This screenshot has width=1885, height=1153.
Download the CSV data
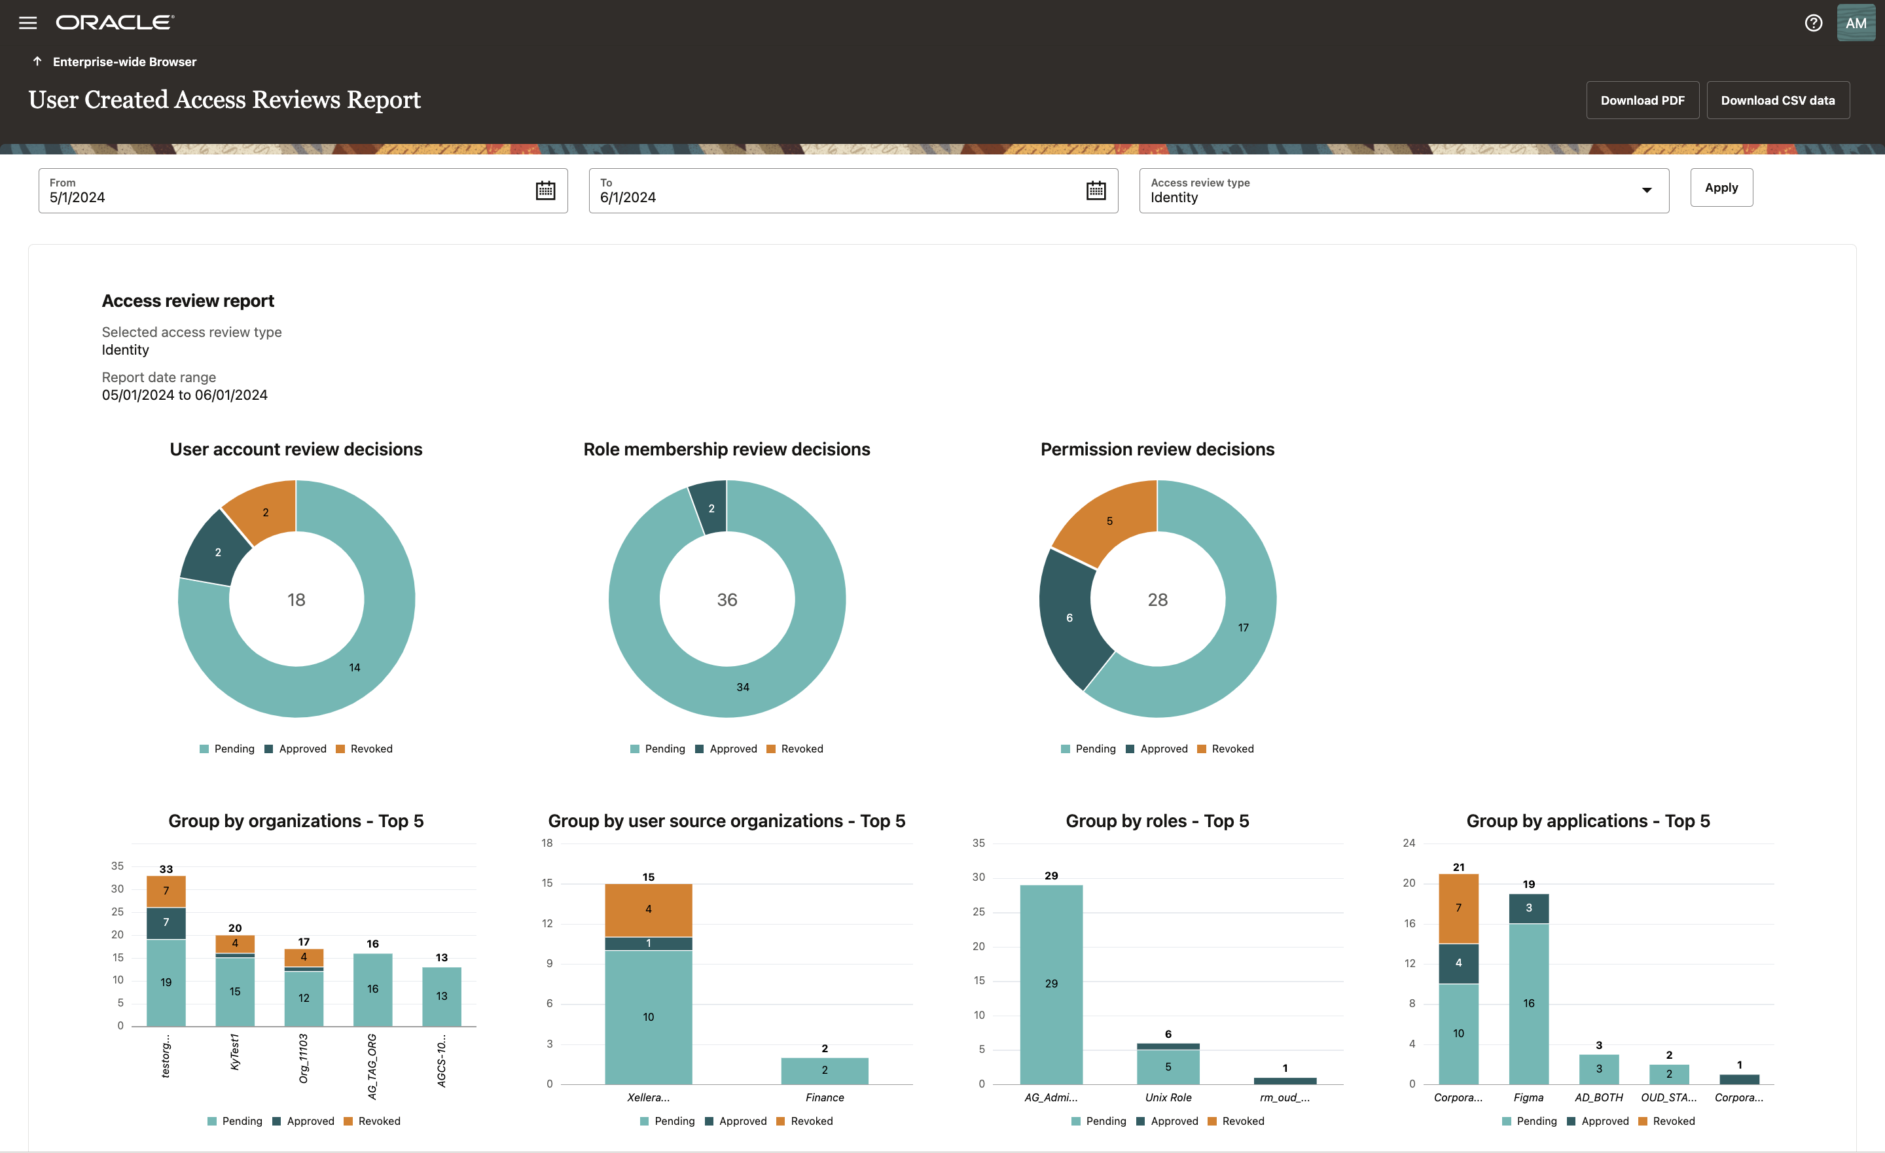click(1777, 99)
